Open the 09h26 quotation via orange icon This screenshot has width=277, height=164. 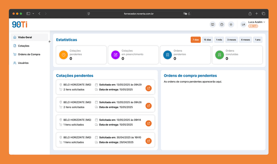click(148, 106)
